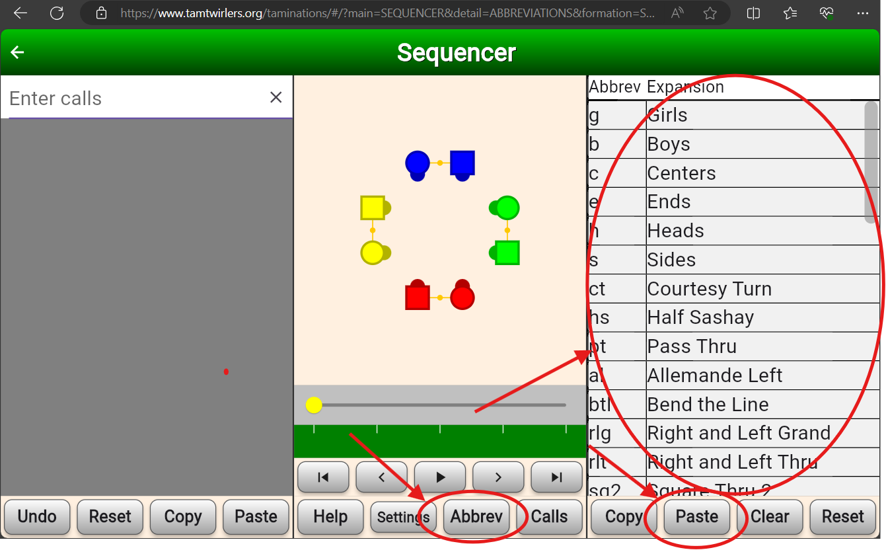Step forward one beat with right chevron
886x550 pixels.
coord(498,477)
